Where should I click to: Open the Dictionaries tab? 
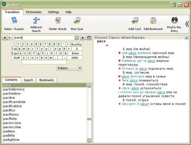click(34, 12)
